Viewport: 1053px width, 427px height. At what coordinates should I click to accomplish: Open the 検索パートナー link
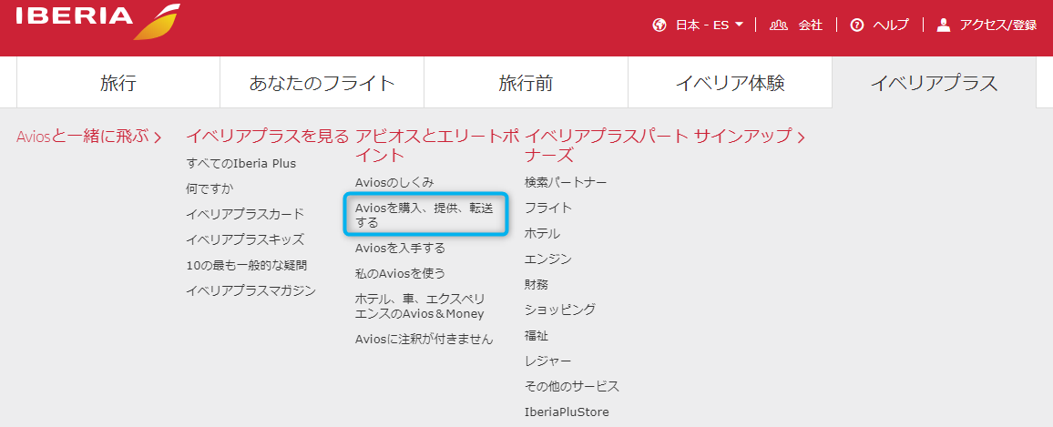tap(565, 182)
